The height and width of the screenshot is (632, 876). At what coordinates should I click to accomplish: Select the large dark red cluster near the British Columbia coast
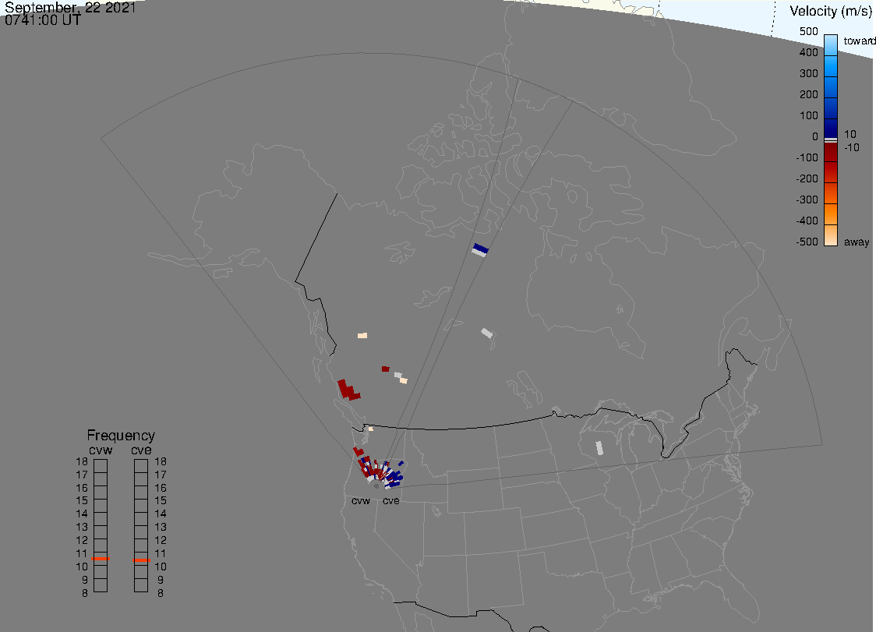tap(348, 390)
